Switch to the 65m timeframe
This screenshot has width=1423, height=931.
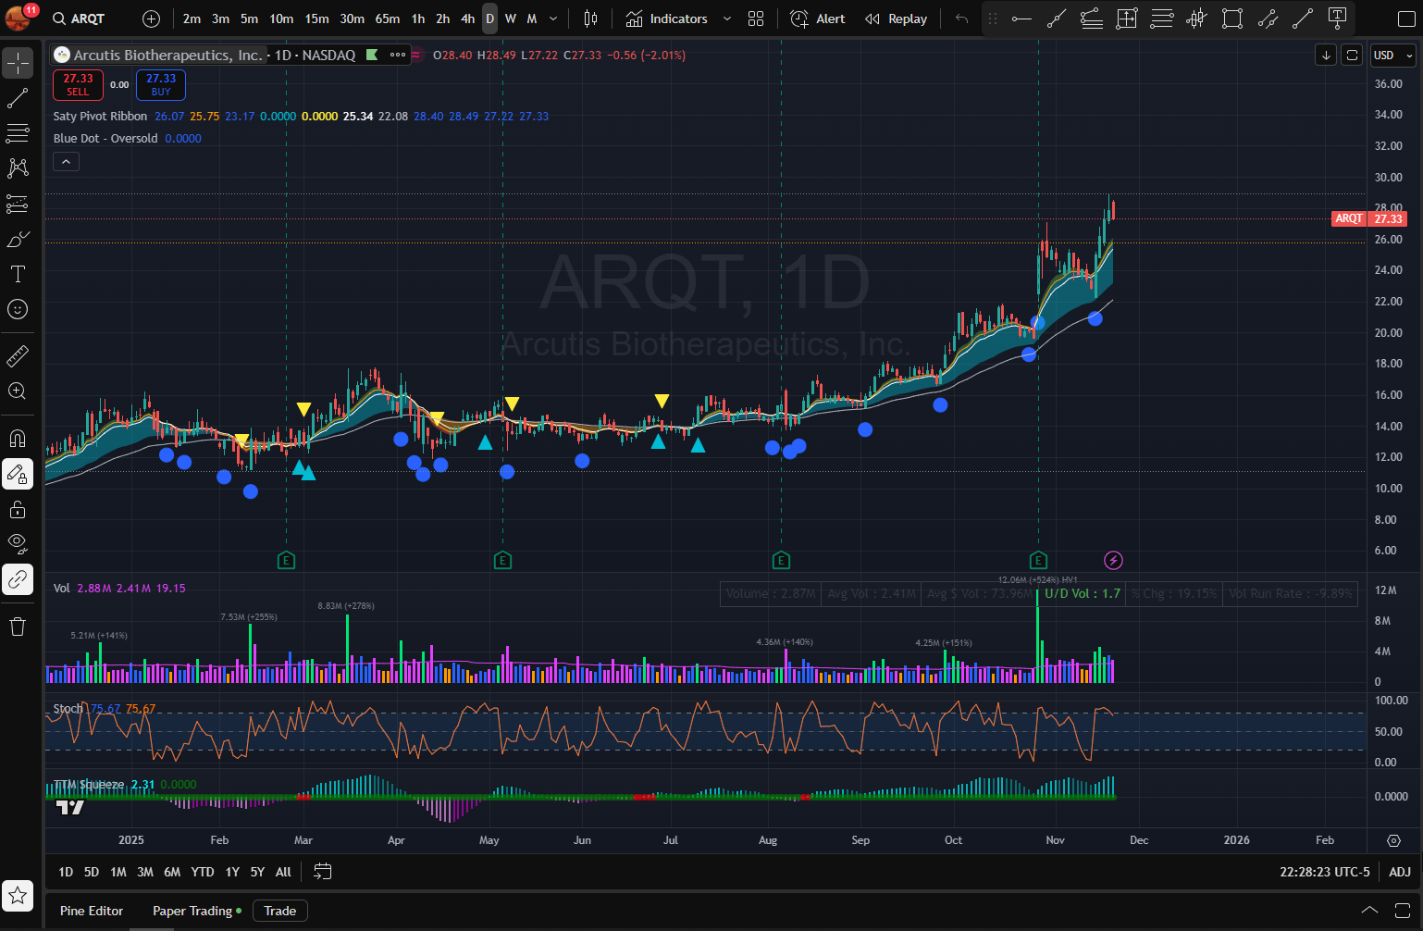tap(388, 19)
